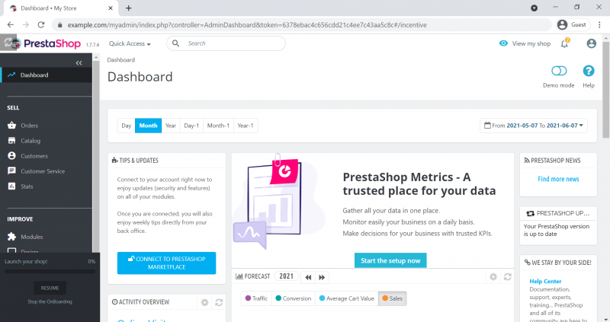The image size is (610, 322).
Task: Collapse the sidebar with double chevron
Action: coord(79,62)
